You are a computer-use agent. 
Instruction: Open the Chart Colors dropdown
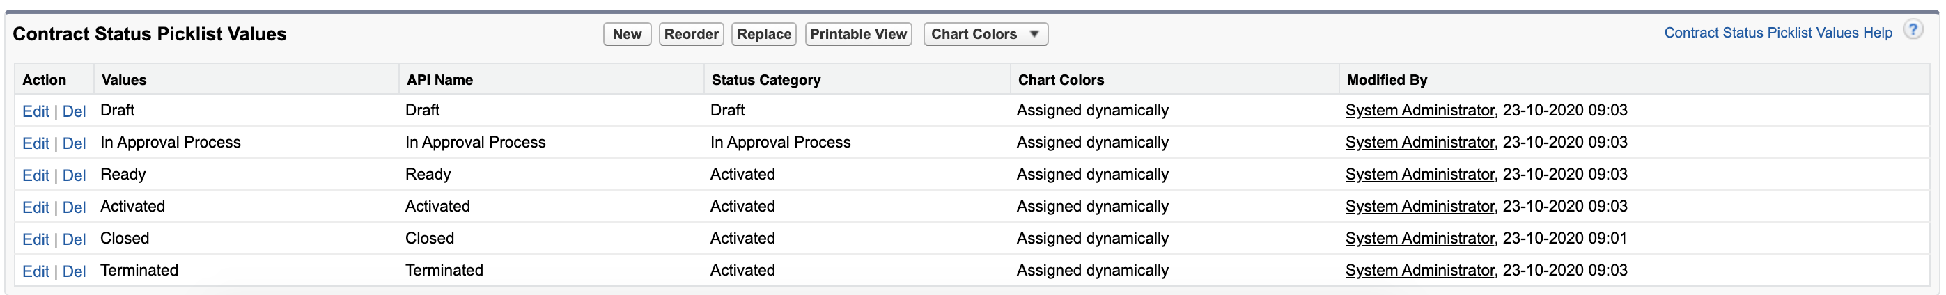(x=984, y=34)
